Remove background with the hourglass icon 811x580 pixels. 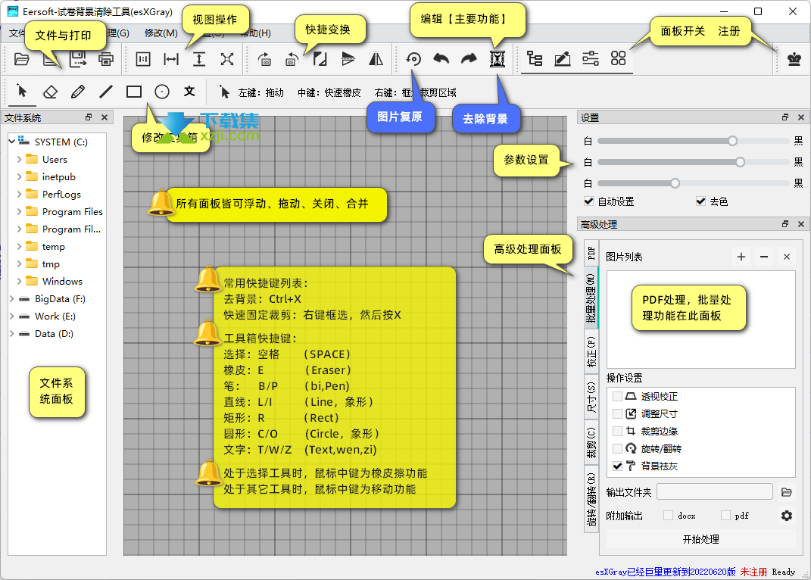[497, 59]
